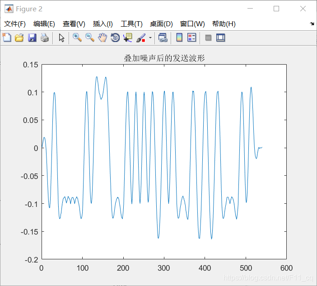Select the Edit Plot arrow tool

click(x=61, y=38)
